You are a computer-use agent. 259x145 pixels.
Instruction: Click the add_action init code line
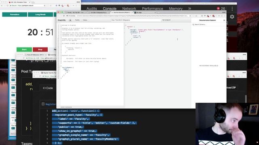click(x=76, y=111)
